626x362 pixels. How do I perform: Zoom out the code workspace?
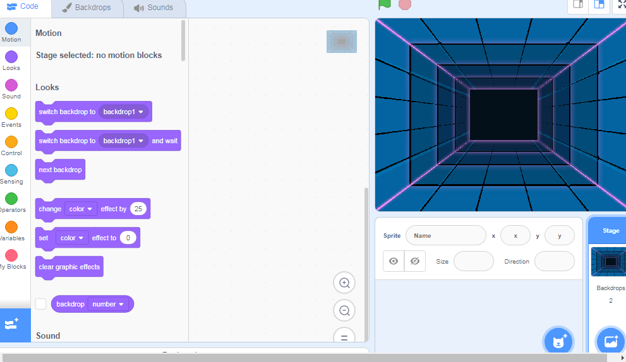tap(344, 310)
